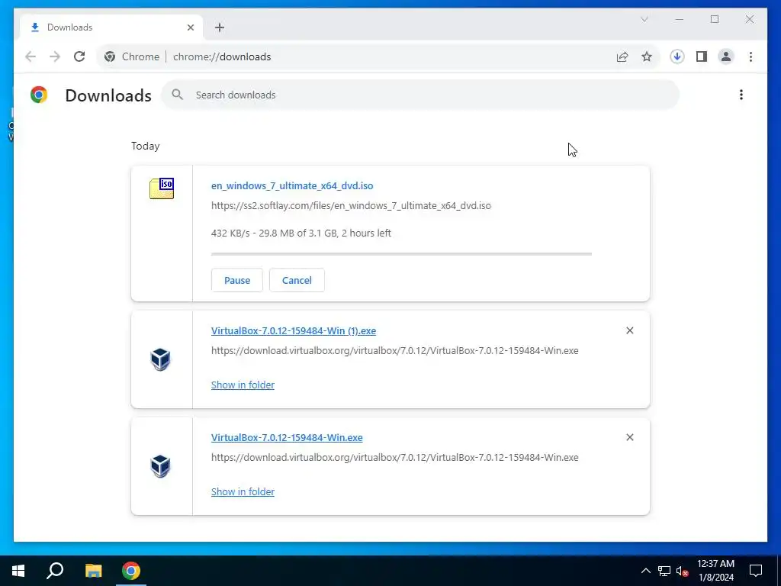Image resolution: width=781 pixels, height=586 pixels.
Task: Click the Chrome taskbar icon
Action: 131,571
